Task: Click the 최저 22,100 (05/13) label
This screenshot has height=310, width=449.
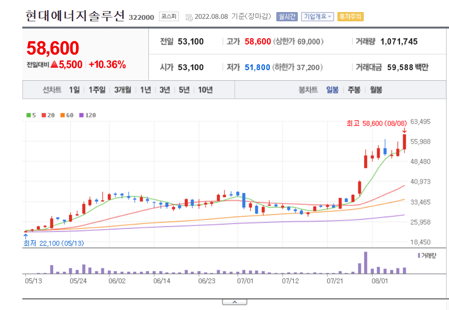Action: (53, 243)
